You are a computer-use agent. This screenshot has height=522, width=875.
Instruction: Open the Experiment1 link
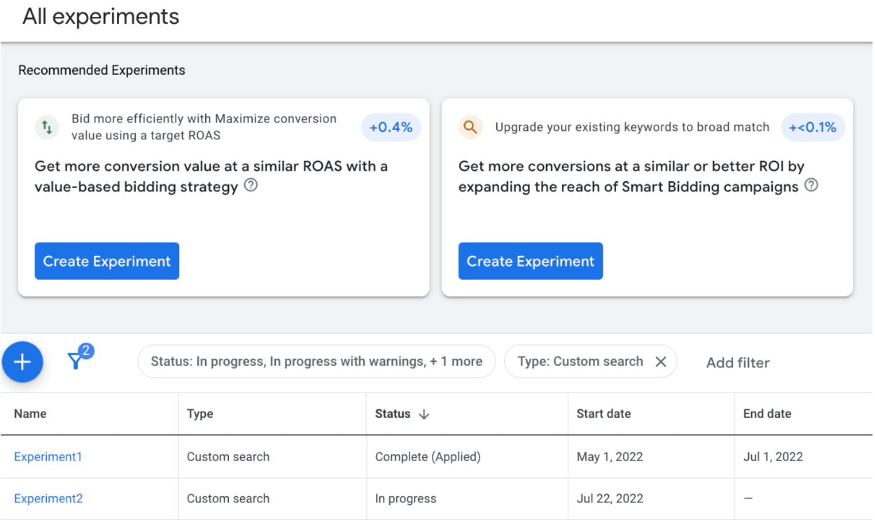point(48,456)
